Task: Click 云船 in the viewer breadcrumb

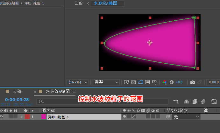Action: click(78, 3)
